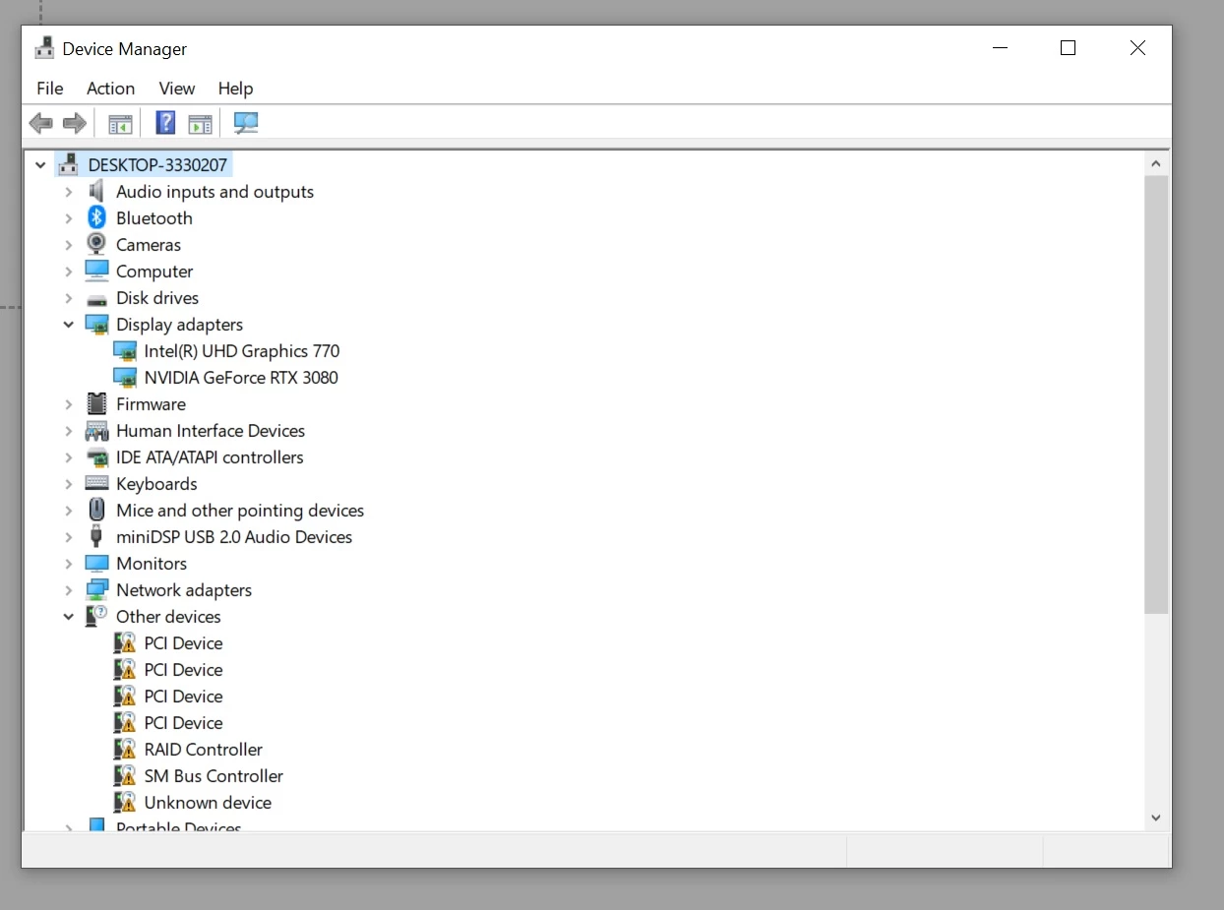Select the Human Interface Devices label
The height and width of the screenshot is (910, 1224).
(211, 430)
